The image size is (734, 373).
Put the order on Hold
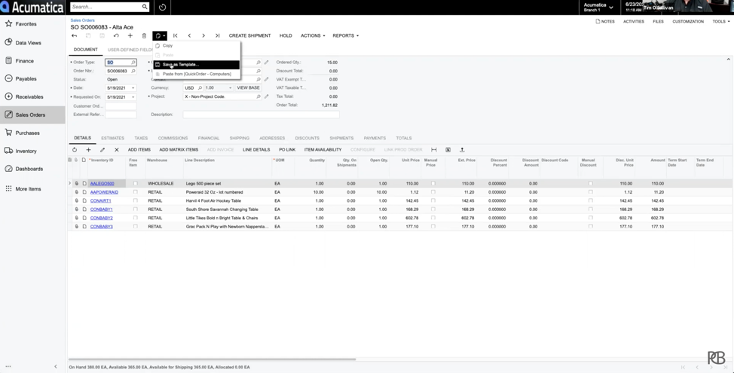pyautogui.click(x=286, y=35)
